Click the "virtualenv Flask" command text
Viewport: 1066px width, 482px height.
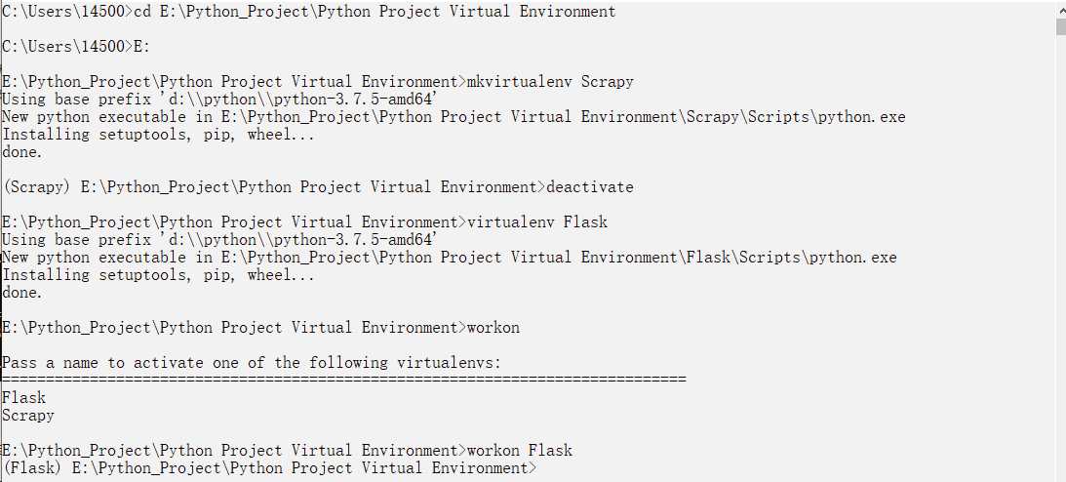[537, 222]
